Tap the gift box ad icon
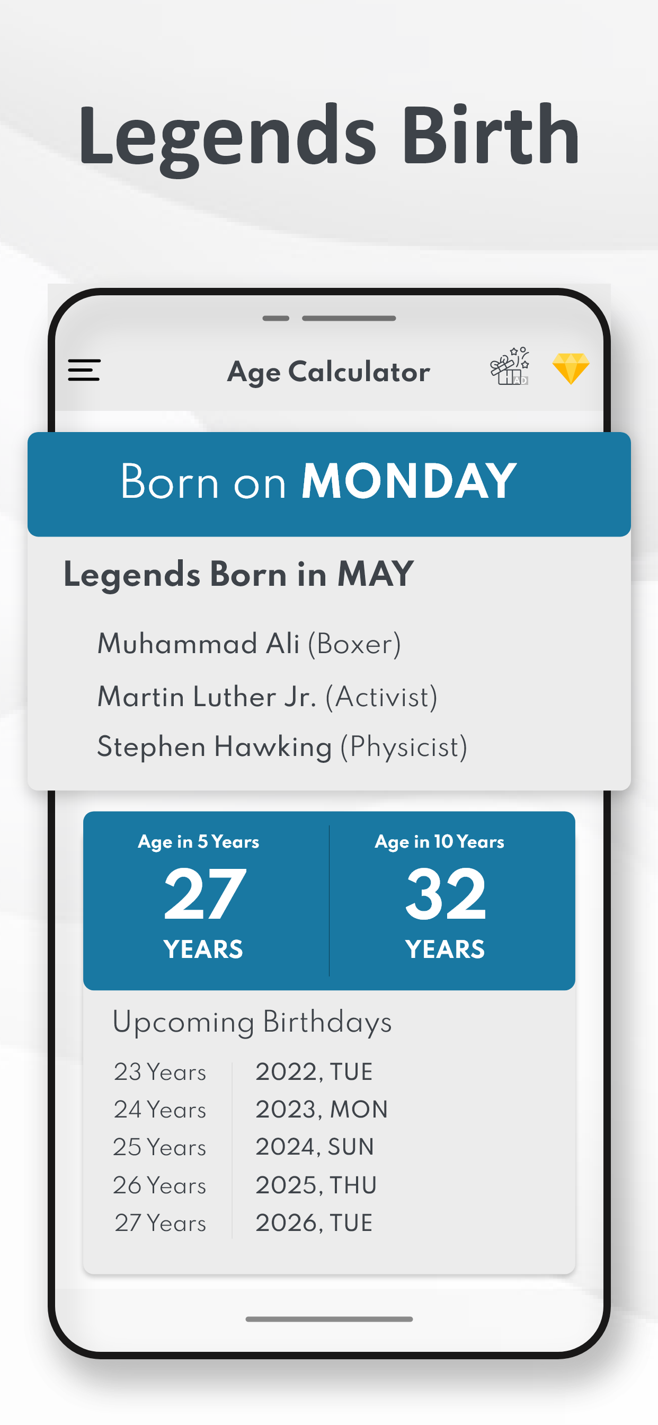The width and height of the screenshot is (658, 1425). pyautogui.click(x=509, y=366)
